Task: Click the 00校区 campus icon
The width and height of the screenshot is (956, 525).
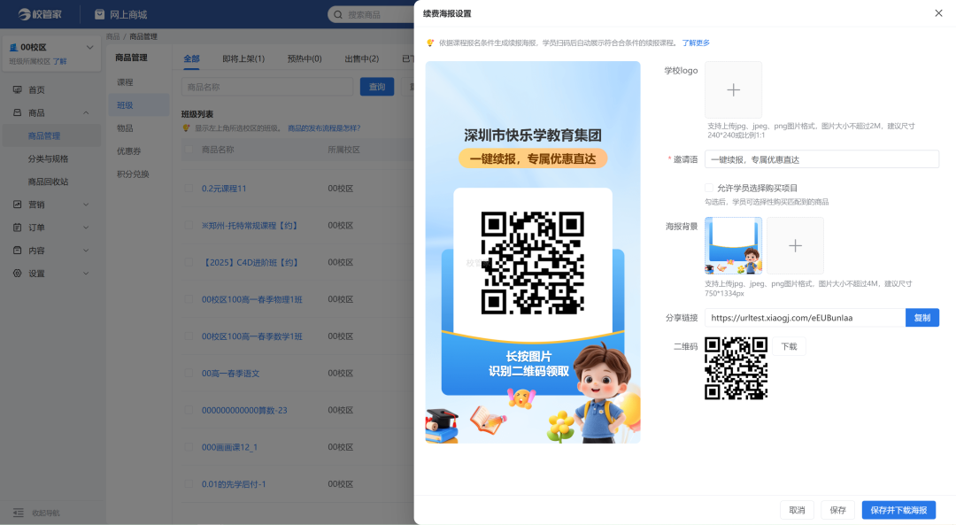Action: (13, 47)
